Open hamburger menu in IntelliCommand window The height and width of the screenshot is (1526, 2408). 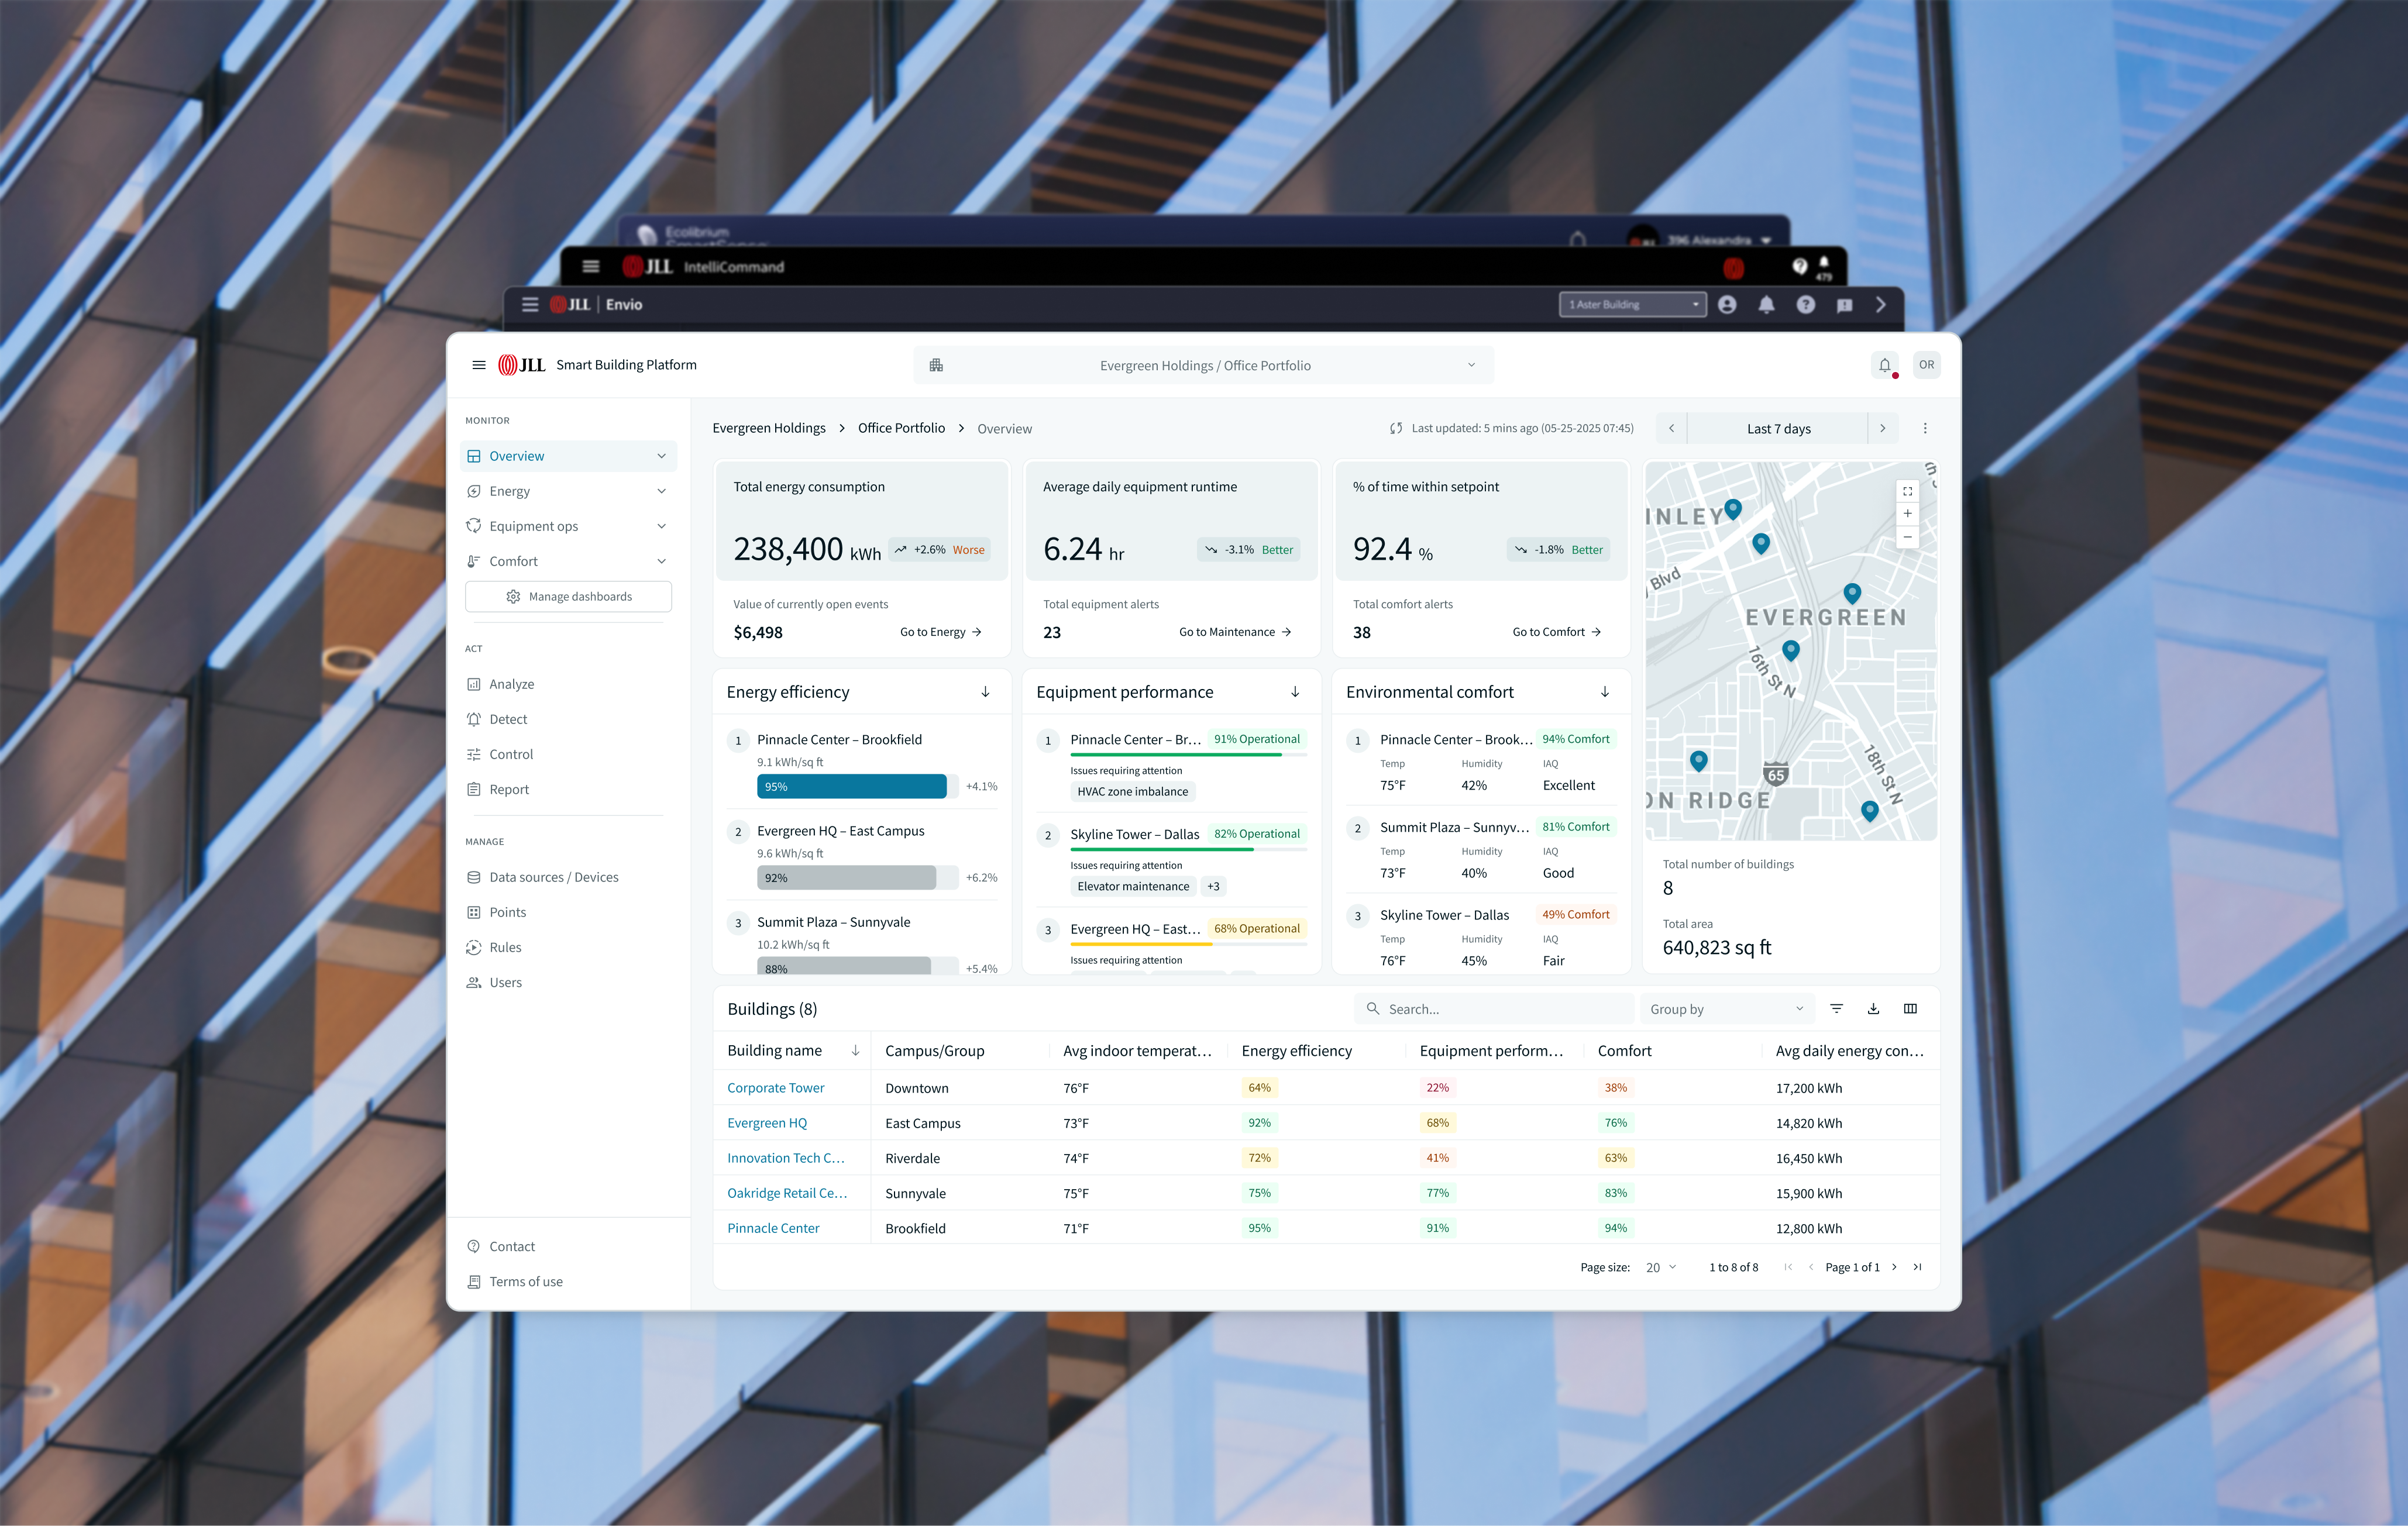[x=590, y=267]
